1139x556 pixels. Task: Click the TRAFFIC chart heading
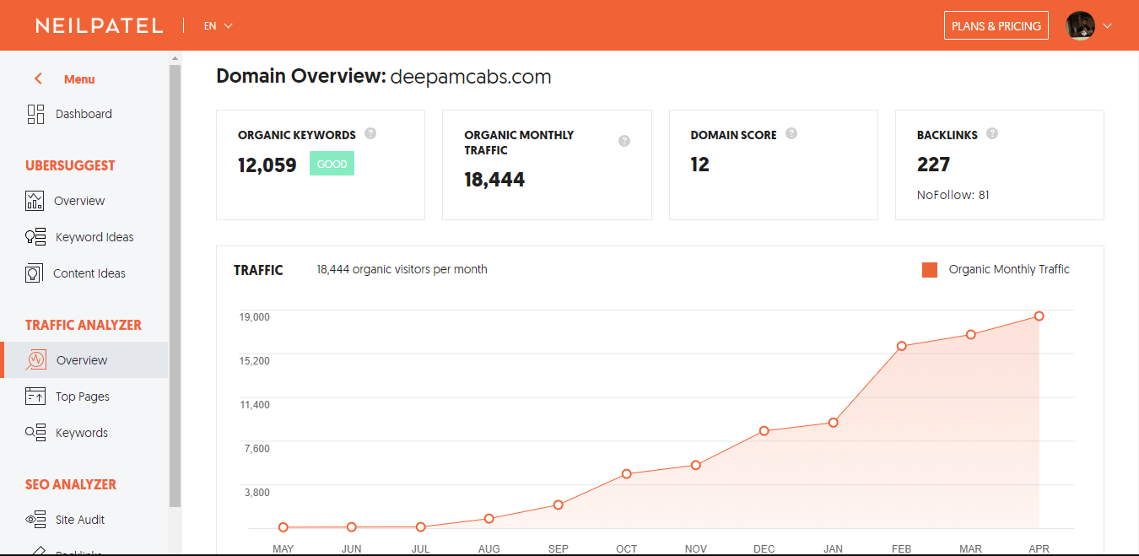258,270
